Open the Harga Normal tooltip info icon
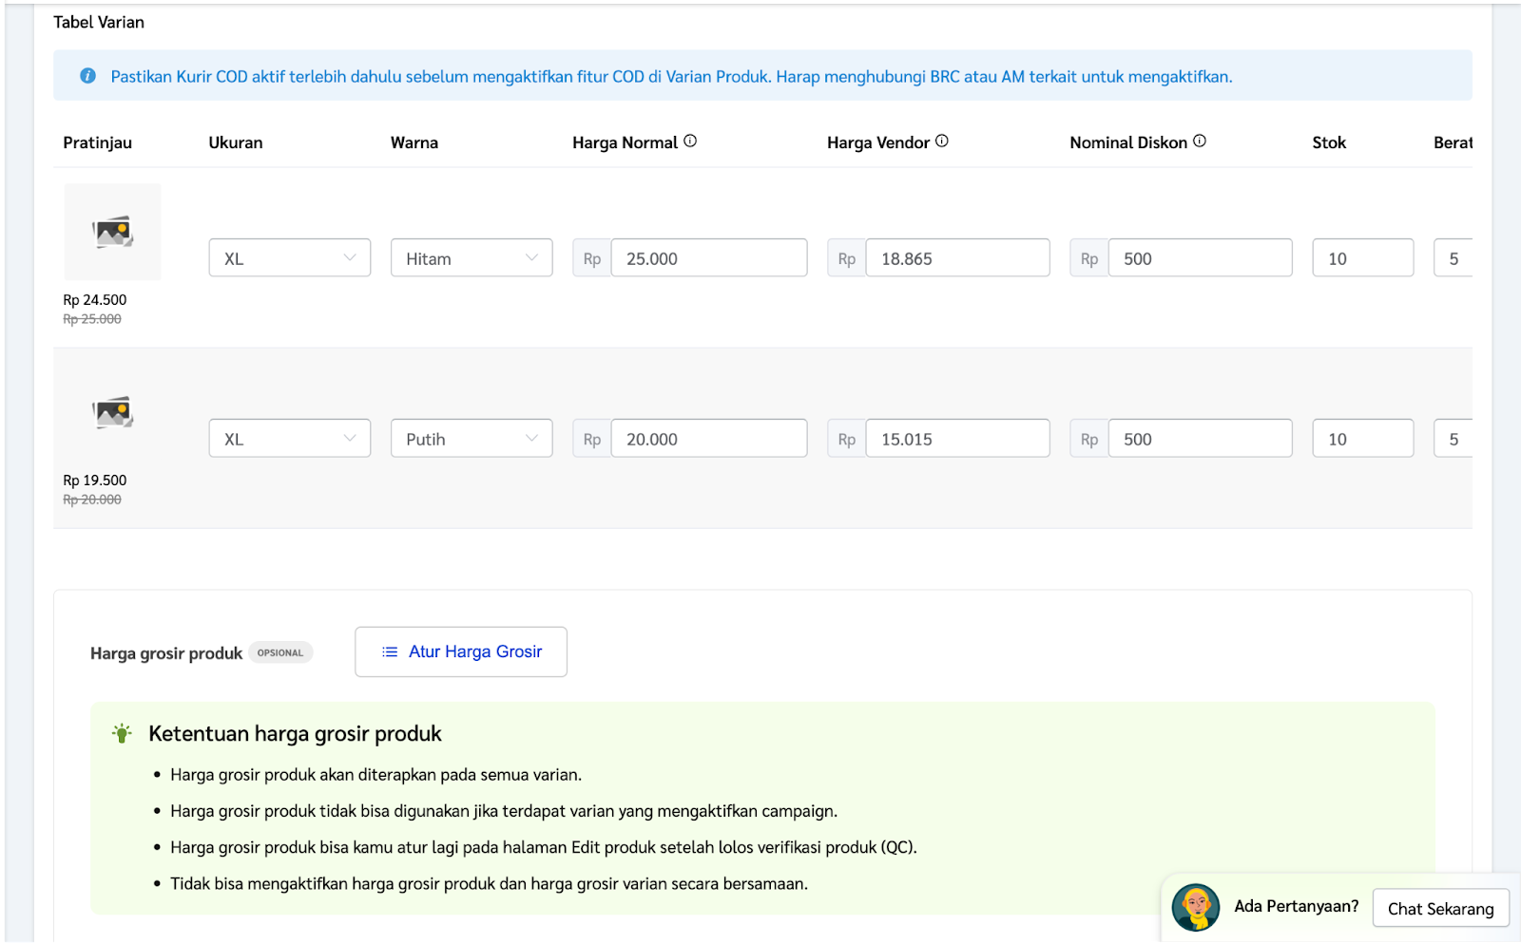The width and height of the screenshot is (1521, 943). coord(692,140)
